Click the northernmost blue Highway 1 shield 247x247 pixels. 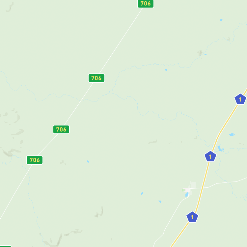(240, 99)
